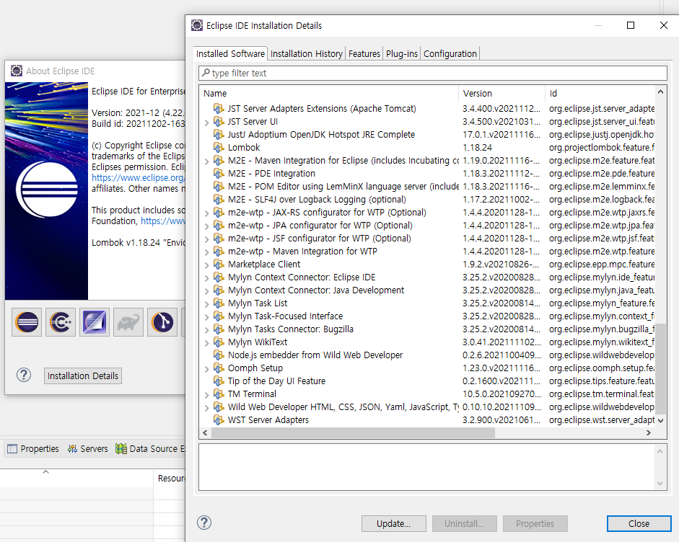Click the Lombok feature icon
The width and height of the screenshot is (679, 542).
219,147
